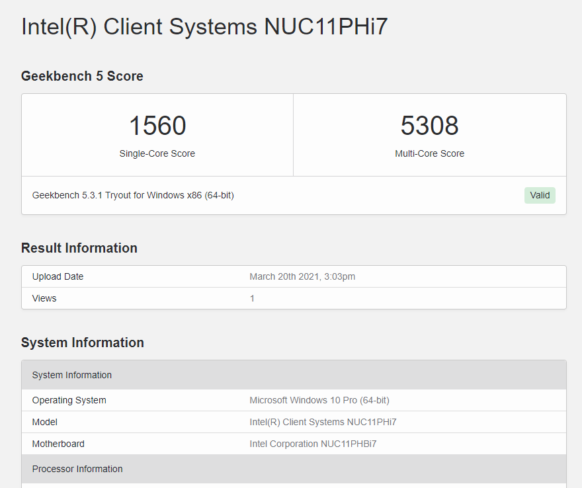
Task: Select the single-core score 1560
Action: [x=157, y=126]
